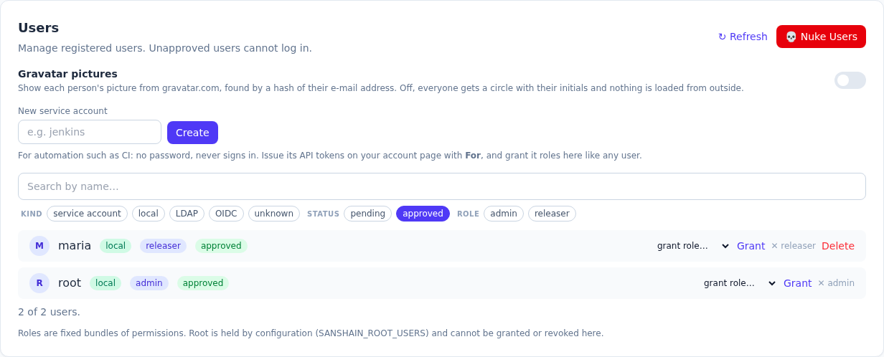Image resolution: width=884 pixels, height=357 pixels.
Task: Filter users by pending status
Action: click(x=368, y=214)
